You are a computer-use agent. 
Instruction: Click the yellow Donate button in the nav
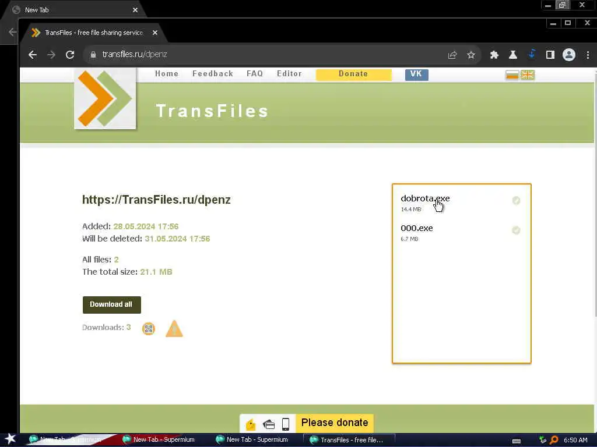point(354,74)
